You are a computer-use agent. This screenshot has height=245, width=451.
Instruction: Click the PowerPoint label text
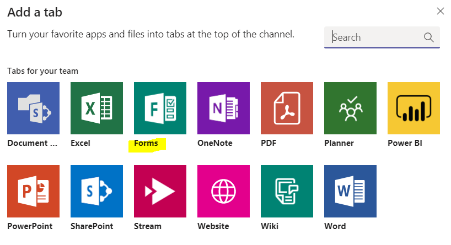pos(30,226)
